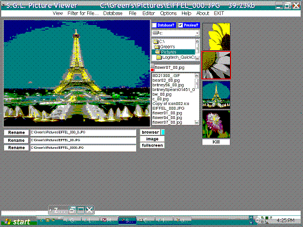The height and width of the screenshot is (227, 303).
Task: Open the Filter for File... menu
Action: click(83, 13)
